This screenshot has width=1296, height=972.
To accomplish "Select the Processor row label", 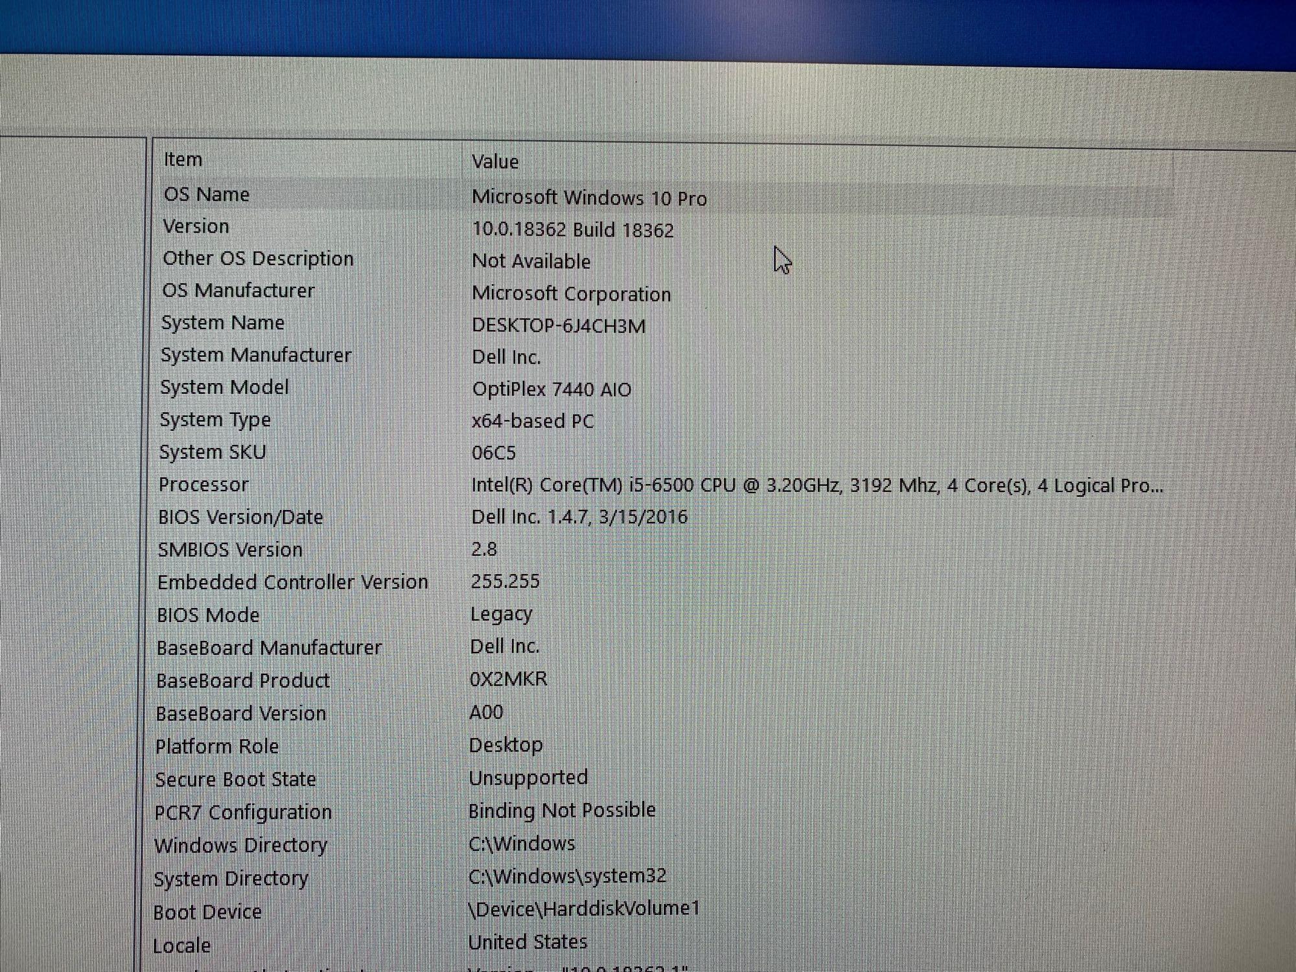I will coord(203,485).
